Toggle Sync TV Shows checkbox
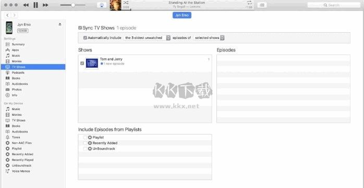 tap(80, 28)
